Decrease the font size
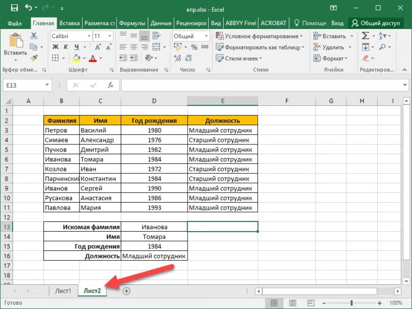Screen dimensions: 412x309 coord(109,47)
